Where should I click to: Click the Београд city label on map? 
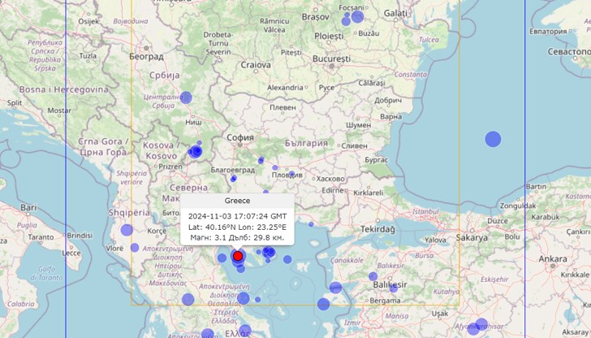(x=145, y=57)
